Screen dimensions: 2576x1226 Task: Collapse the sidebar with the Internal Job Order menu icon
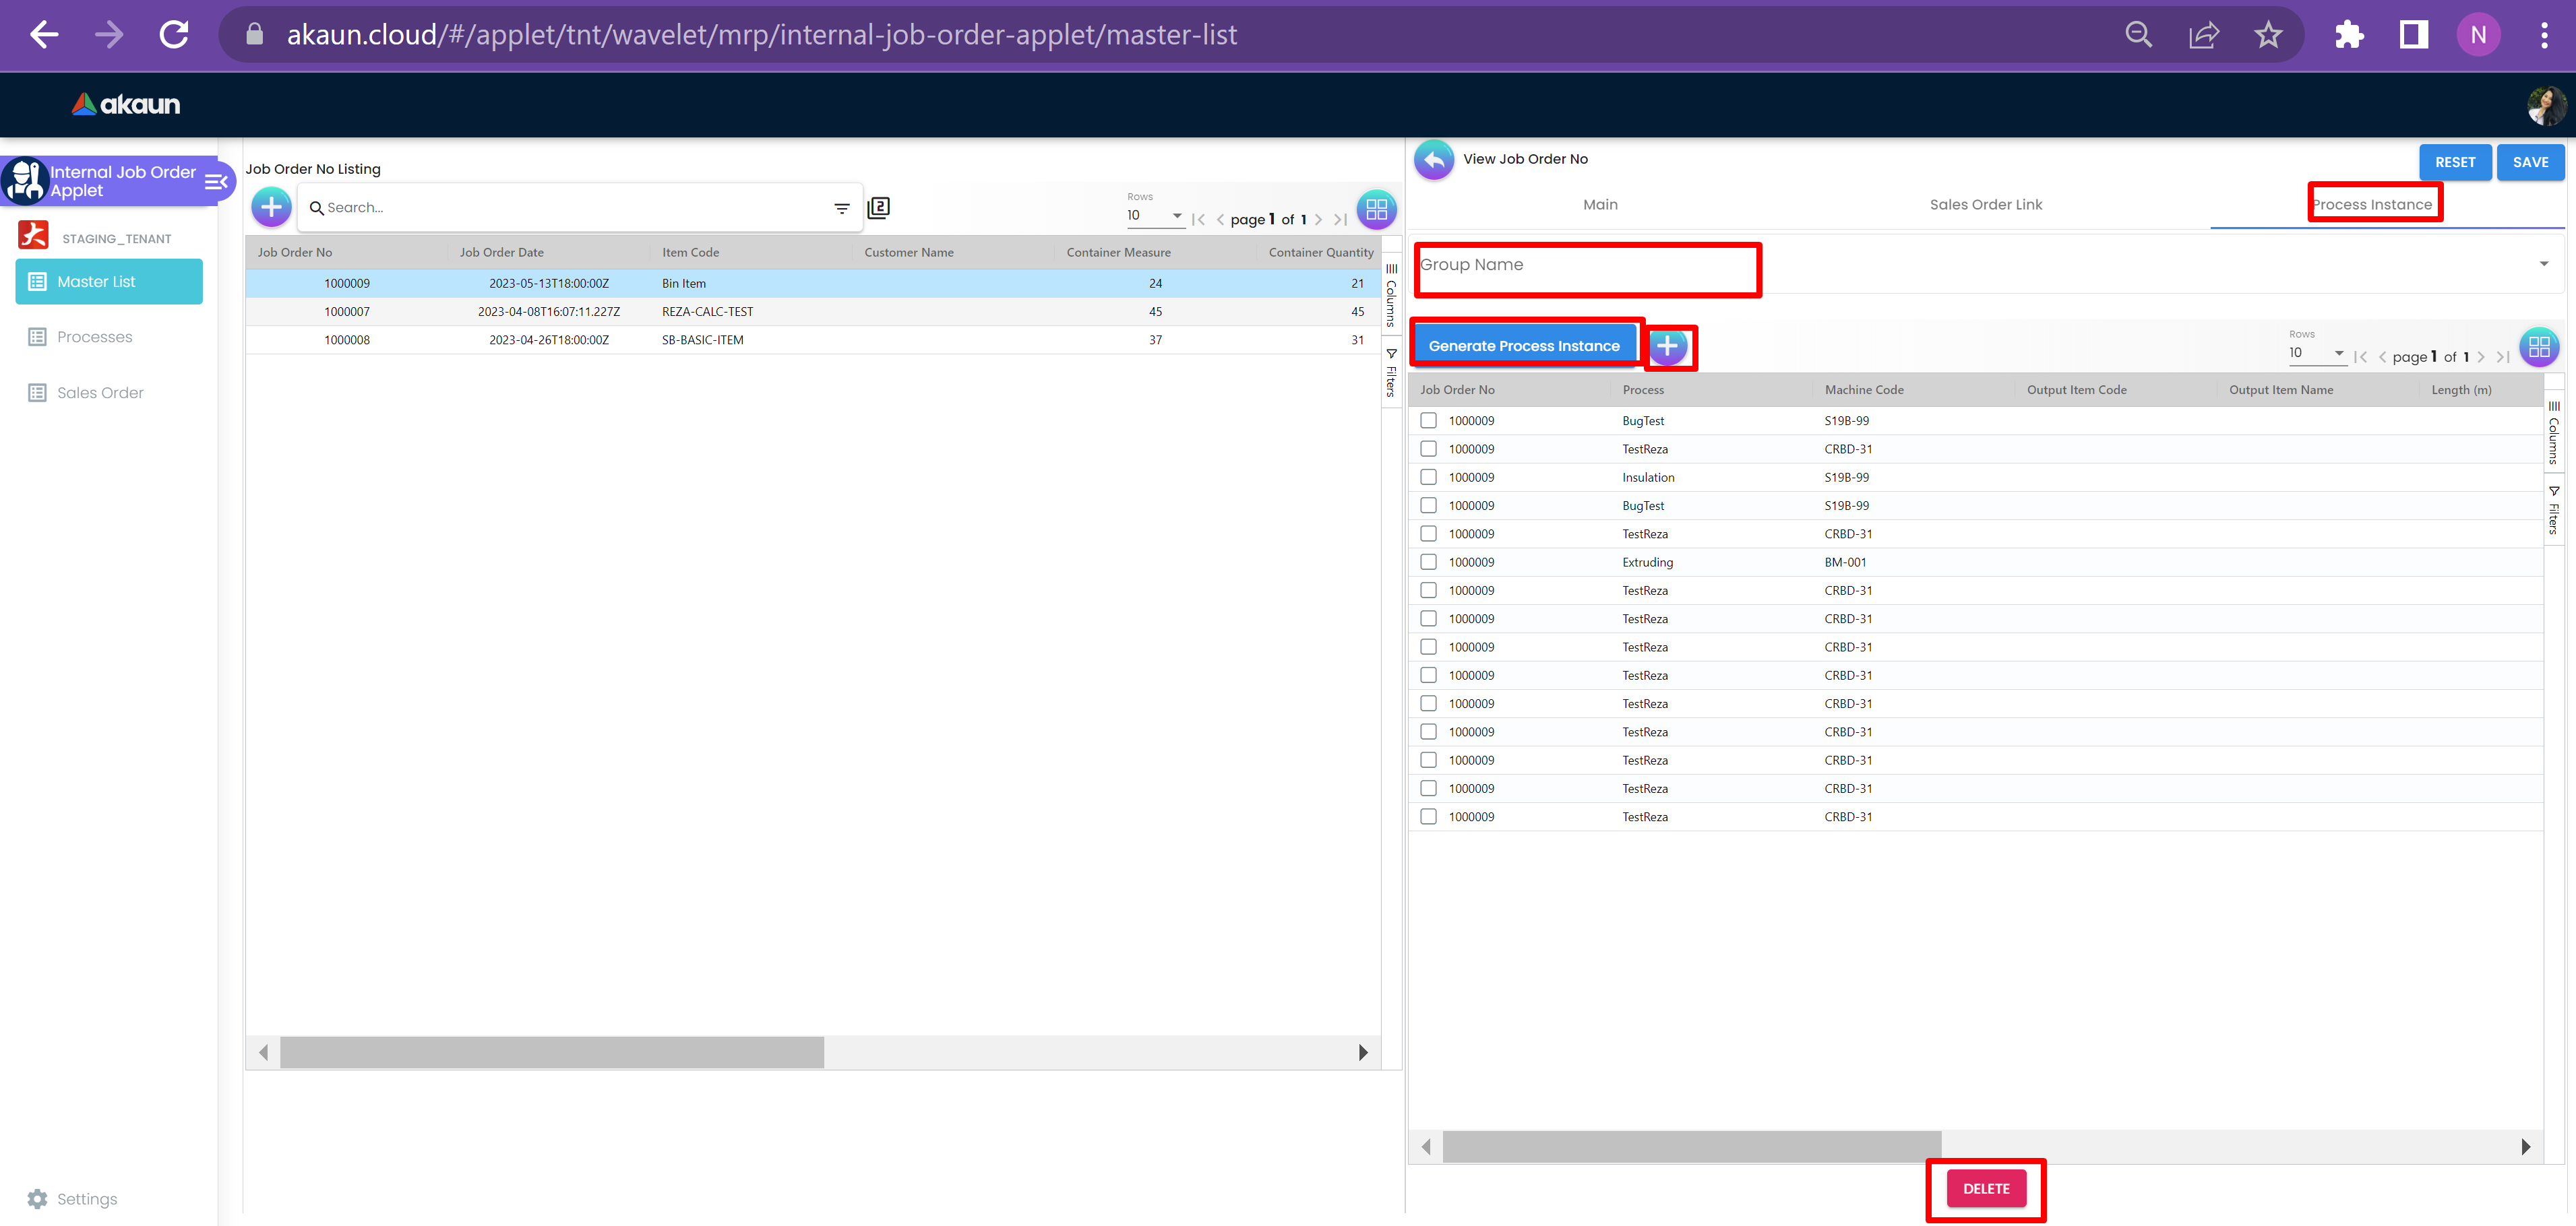coord(216,182)
